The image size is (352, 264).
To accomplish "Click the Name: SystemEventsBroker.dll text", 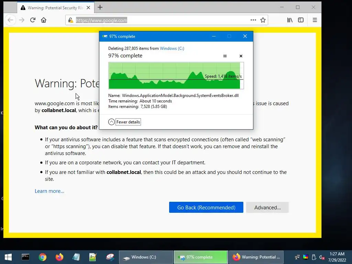I will pyautogui.click(x=173, y=96).
